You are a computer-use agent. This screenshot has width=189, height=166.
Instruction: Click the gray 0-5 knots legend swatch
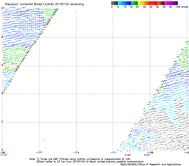tap(114, 3)
